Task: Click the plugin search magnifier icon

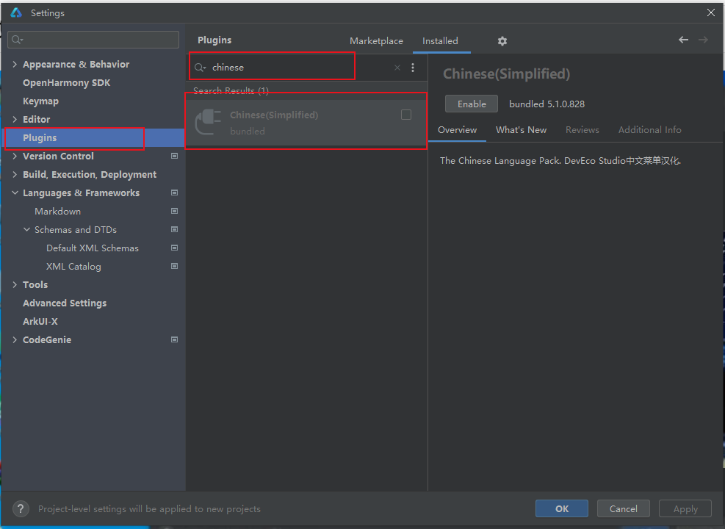Action: pos(200,68)
